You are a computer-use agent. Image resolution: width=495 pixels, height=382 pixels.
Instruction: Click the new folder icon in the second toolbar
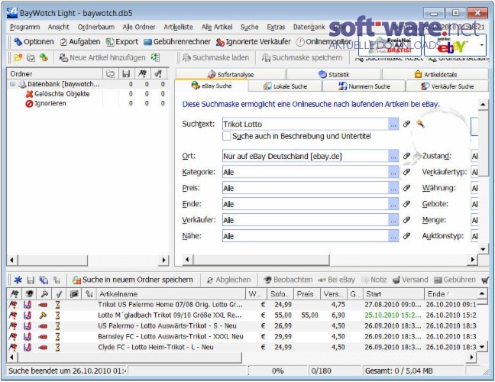point(18,58)
